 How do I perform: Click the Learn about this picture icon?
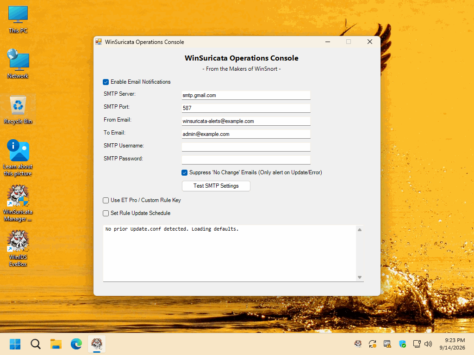point(18,158)
